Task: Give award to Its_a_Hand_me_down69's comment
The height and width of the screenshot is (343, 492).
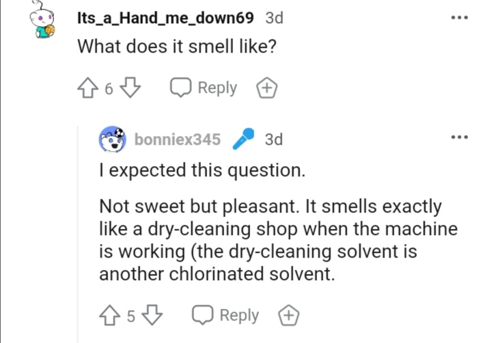Action: coord(266,87)
